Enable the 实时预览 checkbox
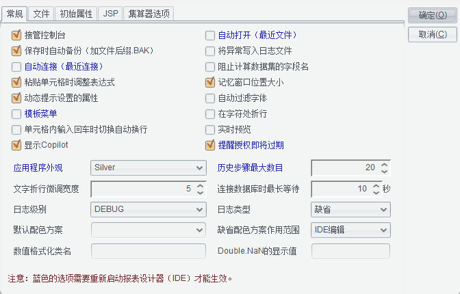 [212, 129]
